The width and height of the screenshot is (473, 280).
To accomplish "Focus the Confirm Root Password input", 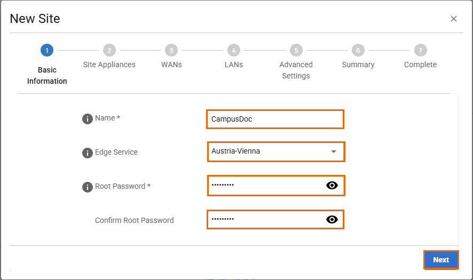I will [264, 219].
